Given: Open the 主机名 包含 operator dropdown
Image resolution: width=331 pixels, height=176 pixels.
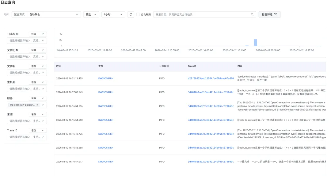Looking at the screenshot, I should pyautogui.click(x=38, y=82).
